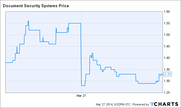Click the YCharts logo
The height and width of the screenshot is (108, 181).
pos(164,104)
